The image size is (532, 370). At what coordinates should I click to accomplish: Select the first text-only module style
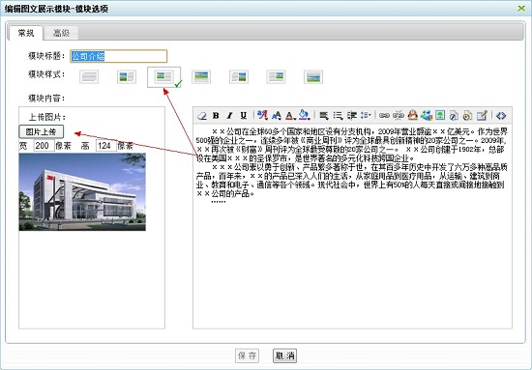click(x=89, y=77)
